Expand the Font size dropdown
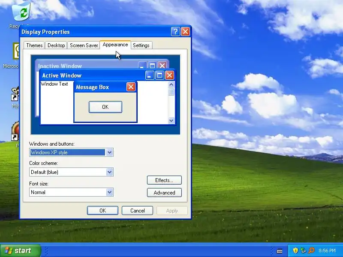 [x=109, y=192]
